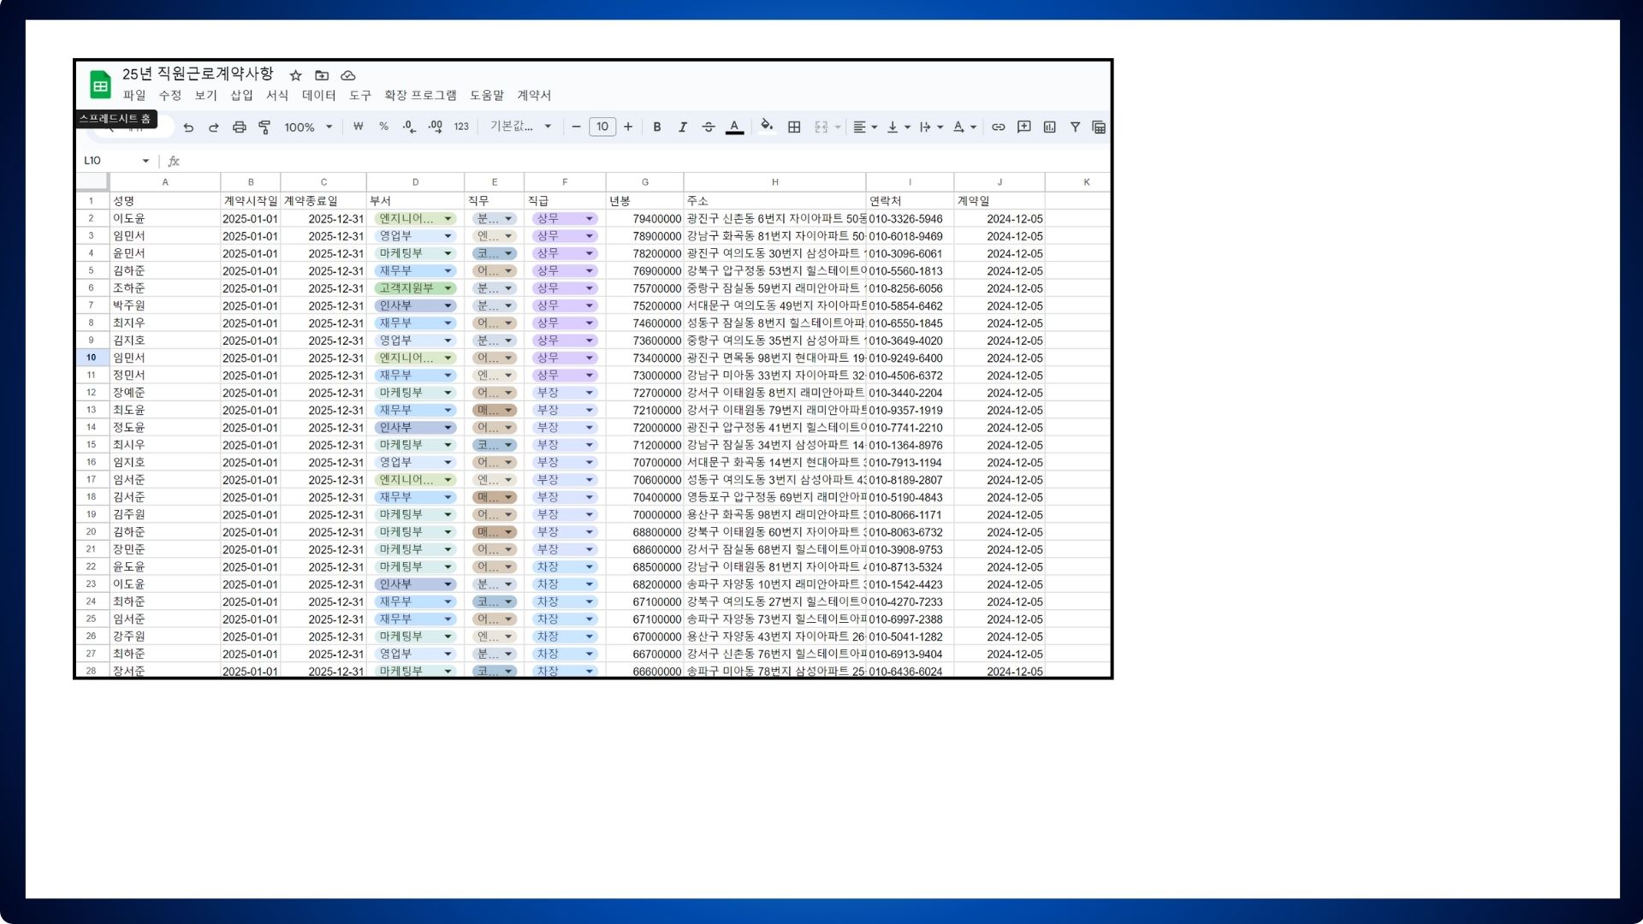Open the fill color paint bucket
Image resolution: width=1643 pixels, height=924 pixels.
coord(767,127)
